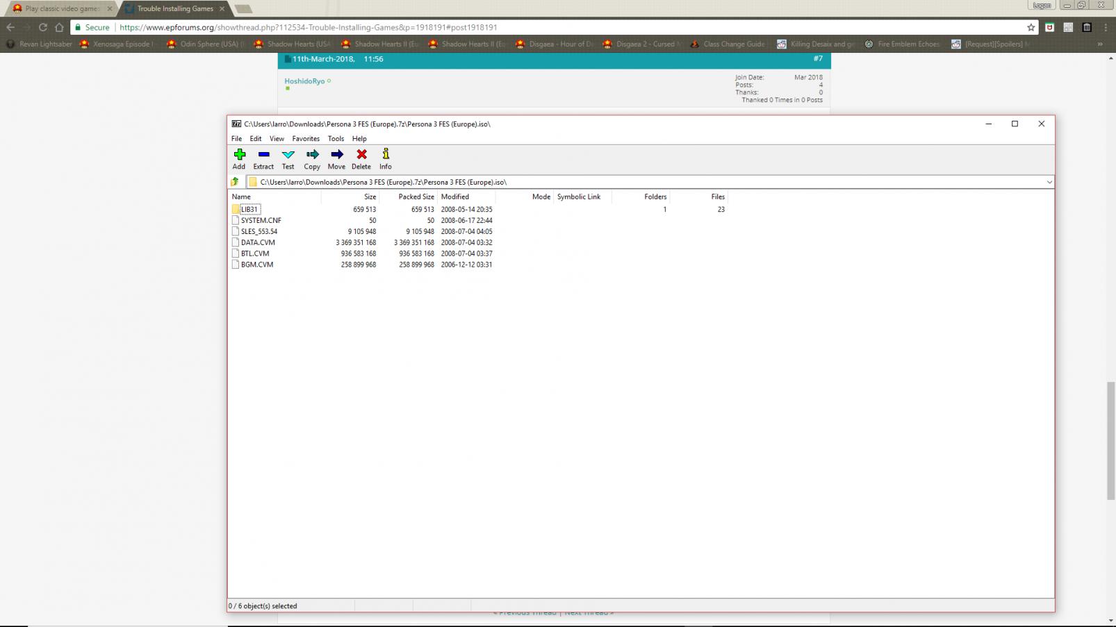
Task: Open post number #7 permalink
Action: 818,59
